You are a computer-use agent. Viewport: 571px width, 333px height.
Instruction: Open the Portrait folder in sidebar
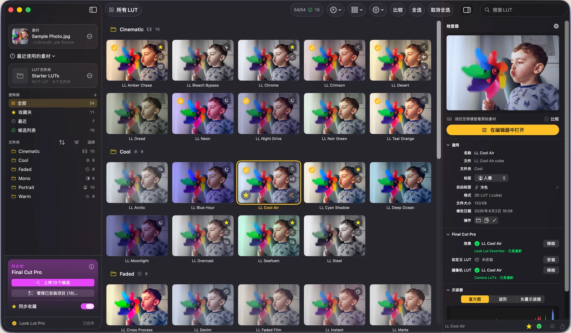[x=53, y=187]
